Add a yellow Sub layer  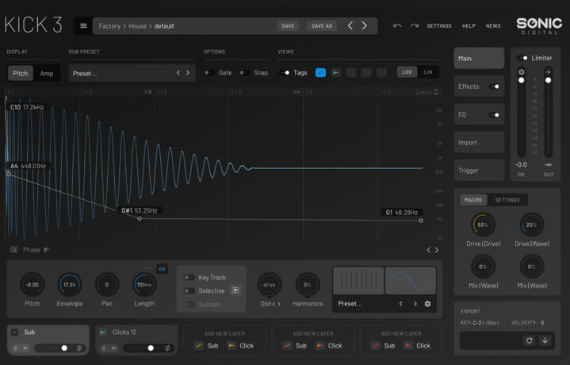click(x=206, y=345)
